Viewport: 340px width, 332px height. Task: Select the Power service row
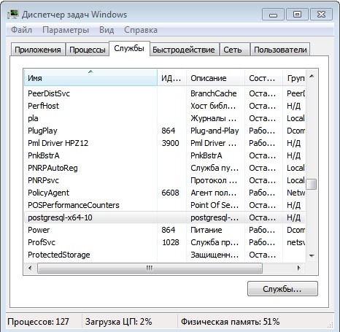(165, 230)
